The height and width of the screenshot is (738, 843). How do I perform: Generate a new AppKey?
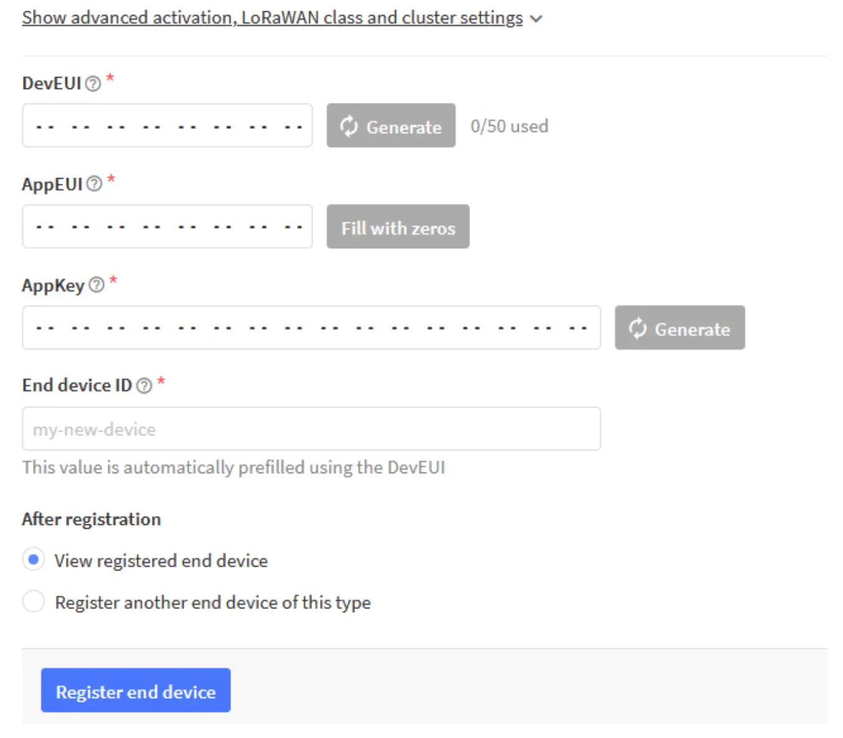click(679, 328)
